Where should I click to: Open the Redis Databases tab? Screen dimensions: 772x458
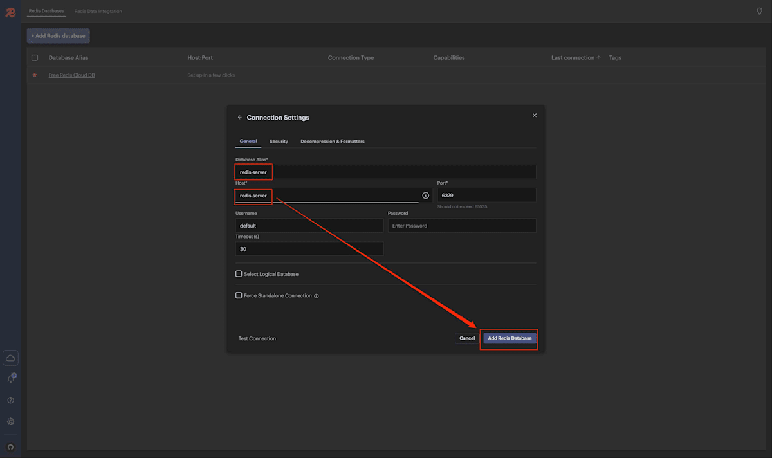(46, 11)
